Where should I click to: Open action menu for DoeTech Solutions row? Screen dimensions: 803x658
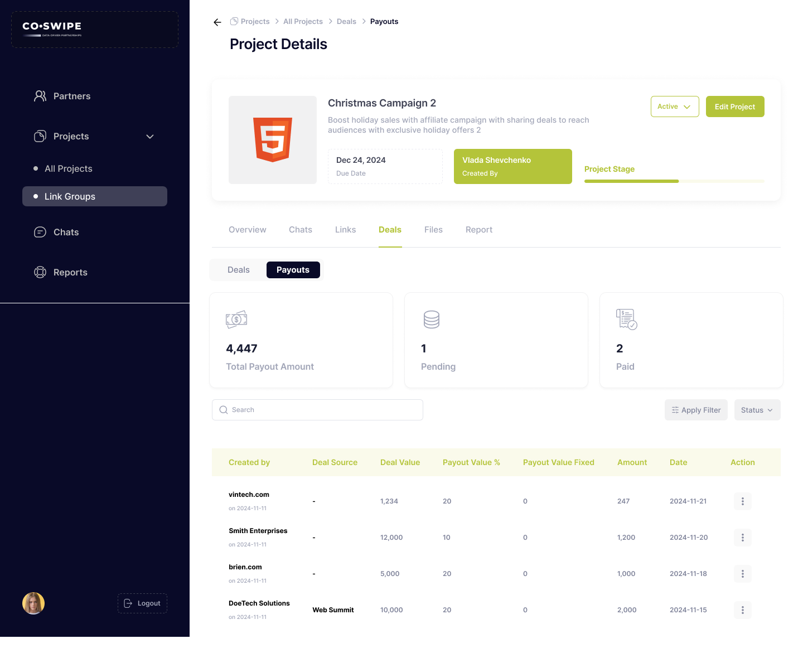(x=742, y=610)
